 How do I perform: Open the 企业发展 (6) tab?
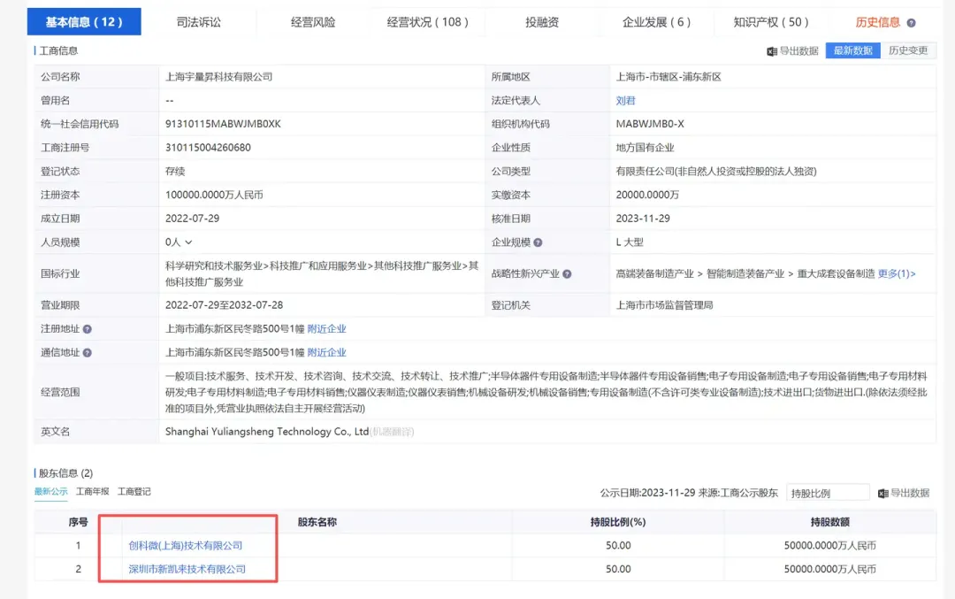(x=656, y=22)
